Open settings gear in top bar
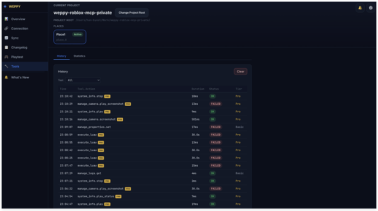Viewport: 378px width, 211px height. (370, 8)
